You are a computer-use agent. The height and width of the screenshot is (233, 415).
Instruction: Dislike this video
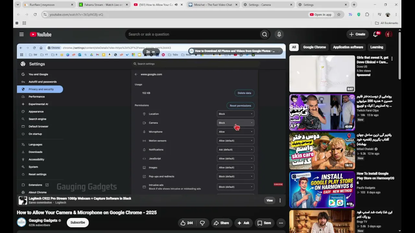(x=202, y=223)
